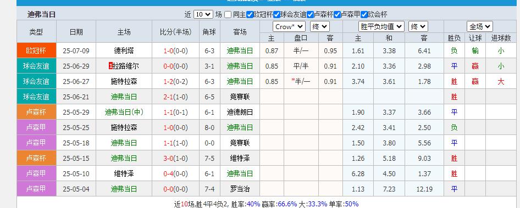Click the 迪弗当日 team heading
This screenshot has width=520, height=208.
(41, 15)
